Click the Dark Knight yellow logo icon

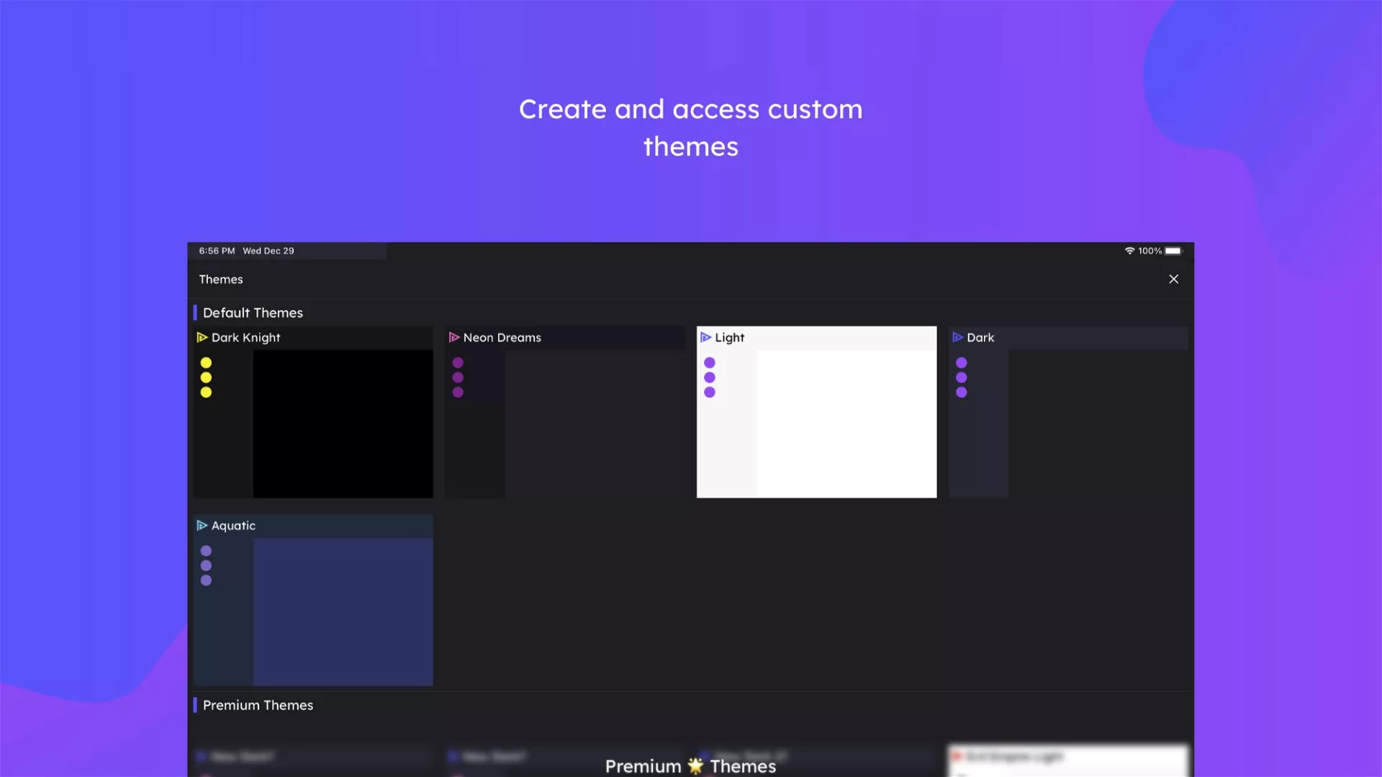click(202, 337)
